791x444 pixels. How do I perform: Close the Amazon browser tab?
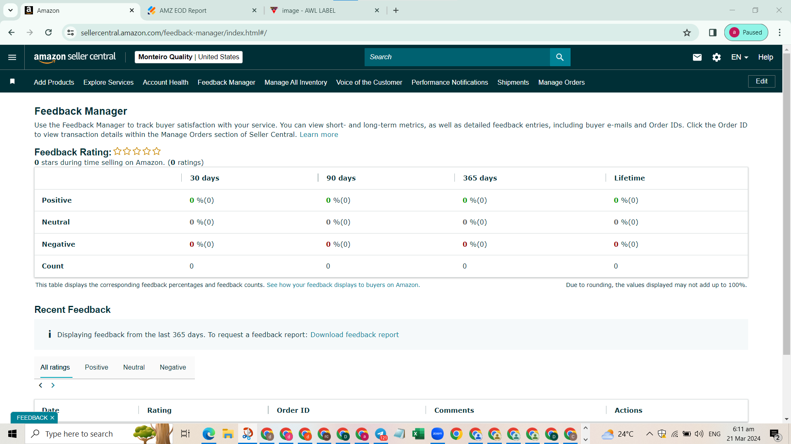point(132,10)
